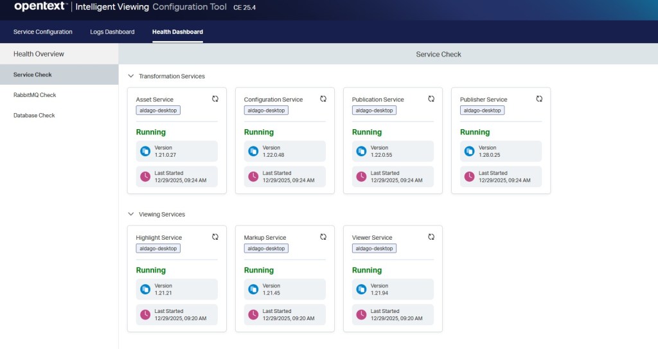Open RabbitMQ Check in the sidebar
This screenshot has height=349, width=658.
[35, 95]
